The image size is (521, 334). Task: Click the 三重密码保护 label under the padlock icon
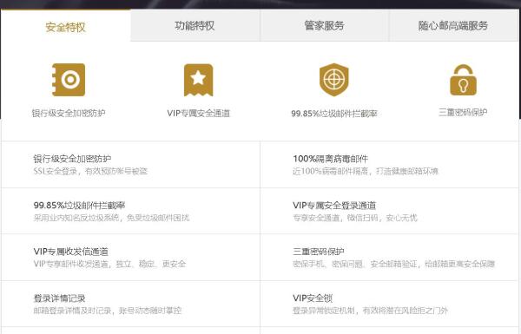coord(463,112)
